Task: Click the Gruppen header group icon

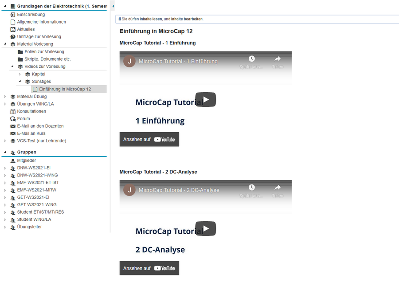Action: pyautogui.click(x=13, y=153)
